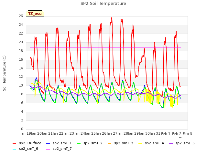The width and height of the screenshot is (207, 155).
Task: Toggle the sp2_smT_6 legend label
Action: coord(28,149)
